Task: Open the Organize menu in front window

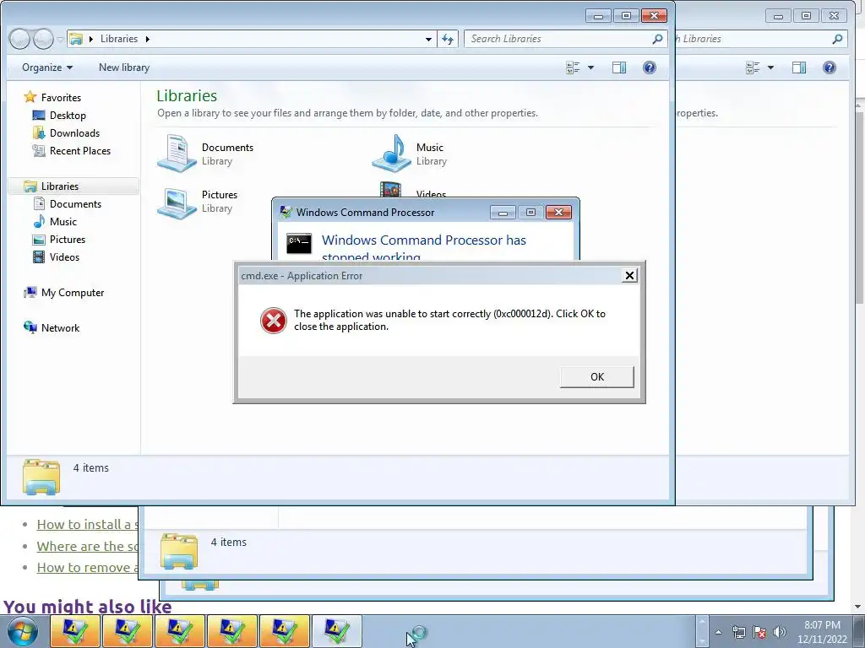Action: coord(47,67)
